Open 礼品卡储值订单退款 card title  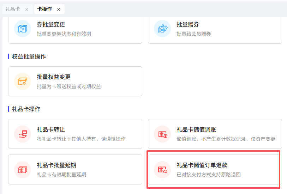click(x=202, y=165)
